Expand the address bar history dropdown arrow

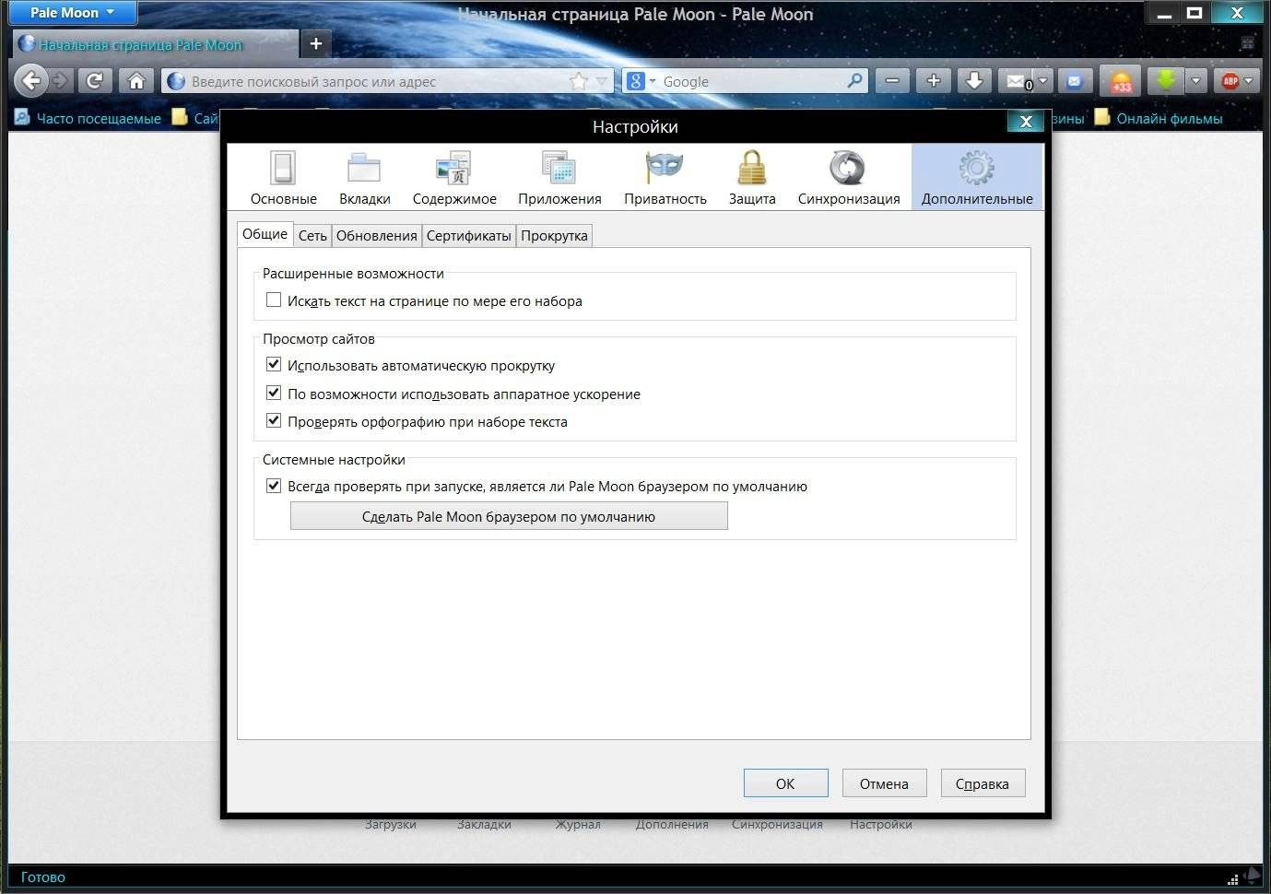coord(602,81)
